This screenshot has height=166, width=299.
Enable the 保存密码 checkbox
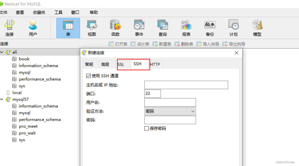(x=146, y=129)
